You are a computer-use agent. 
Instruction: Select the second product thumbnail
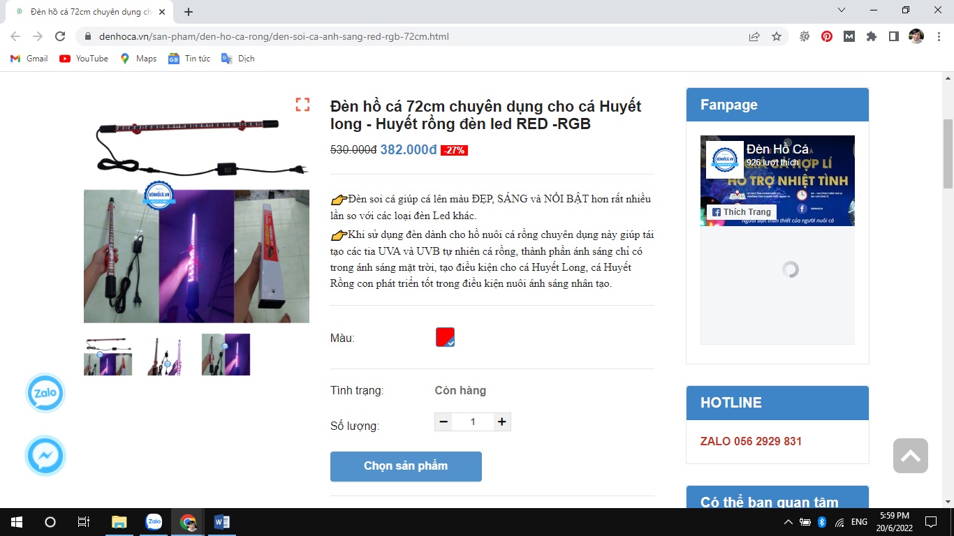(x=166, y=355)
